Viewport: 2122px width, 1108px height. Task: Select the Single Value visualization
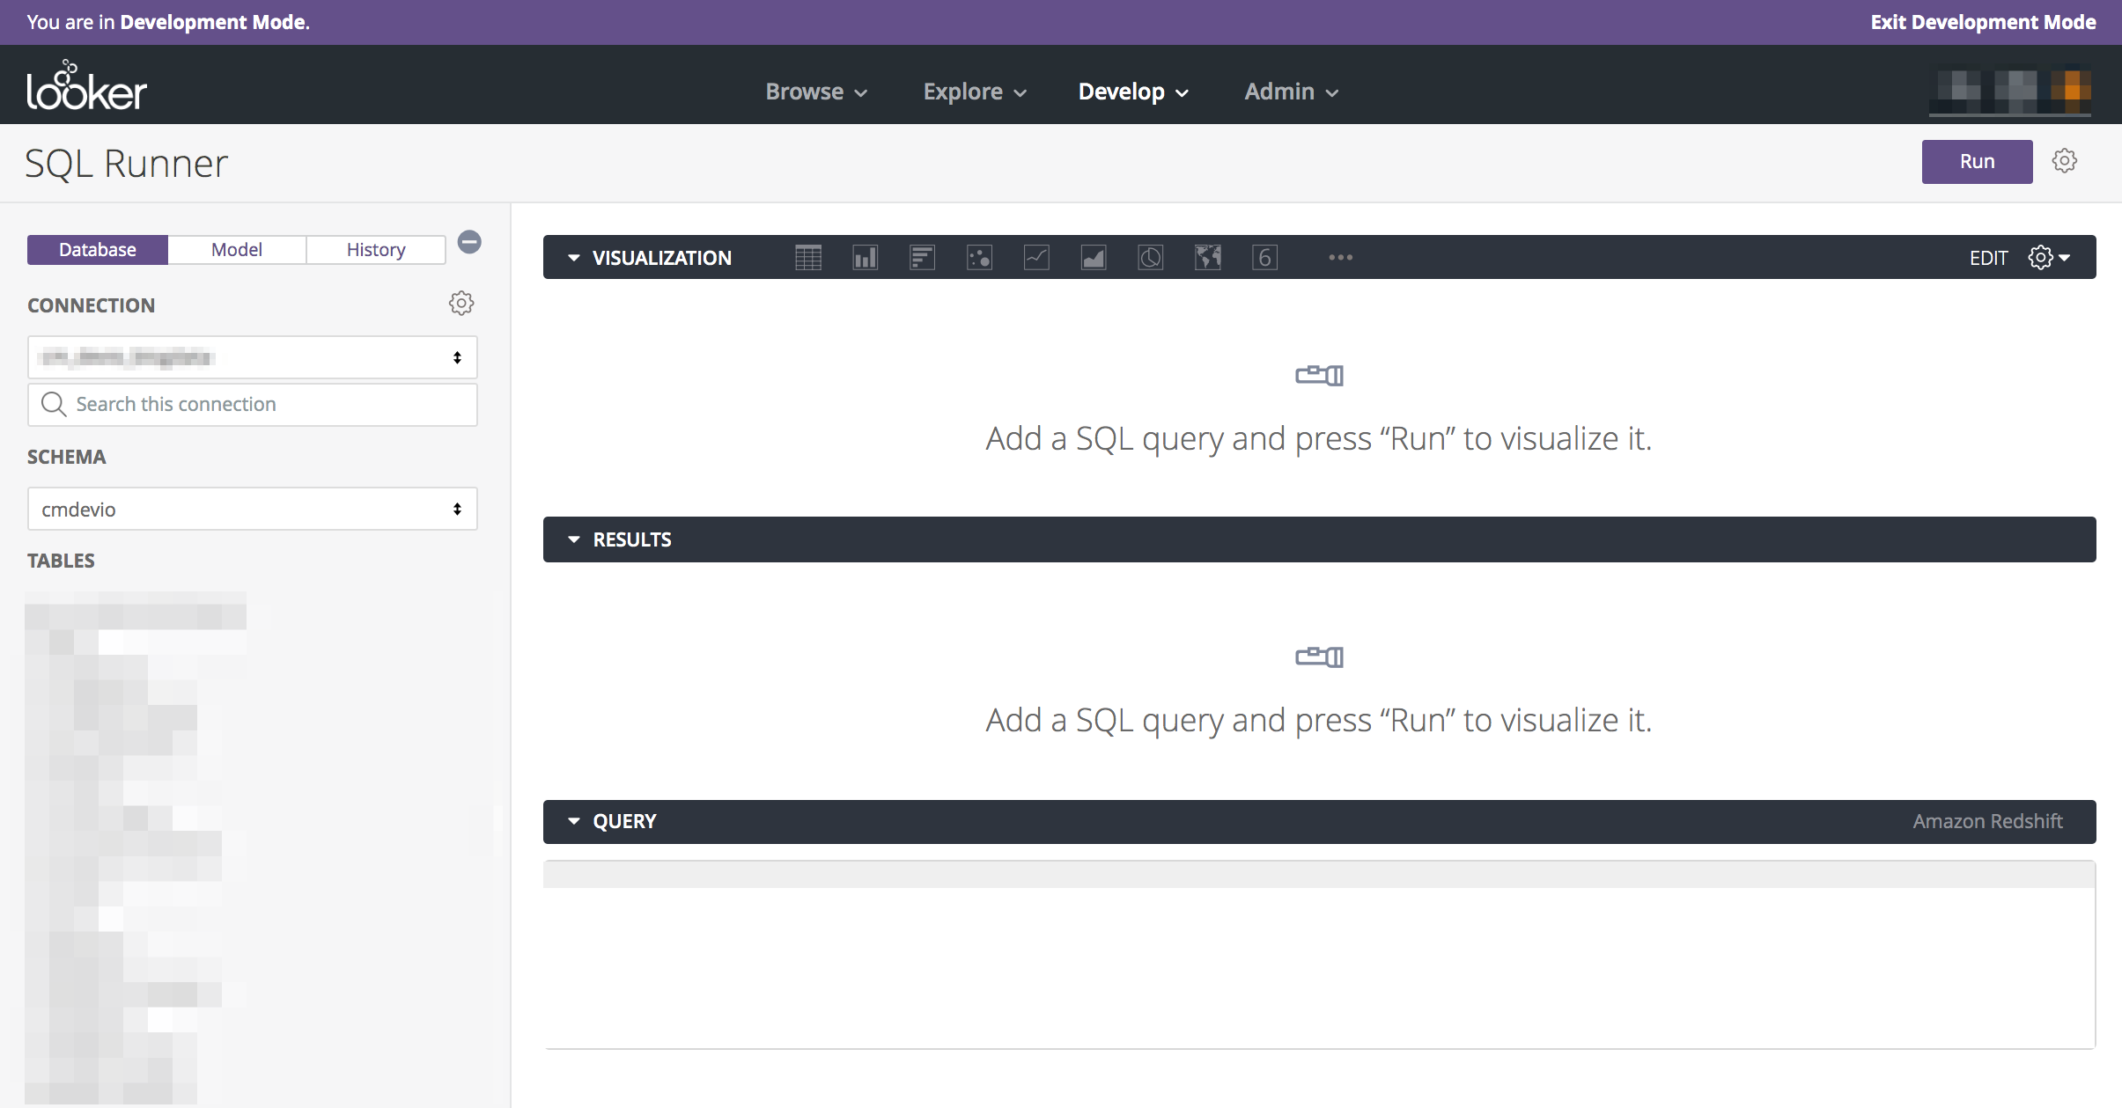click(1264, 257)
